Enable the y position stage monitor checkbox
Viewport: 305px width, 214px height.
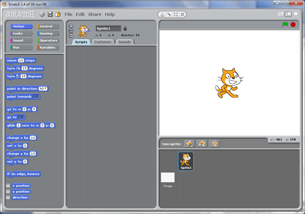(8, 191)
